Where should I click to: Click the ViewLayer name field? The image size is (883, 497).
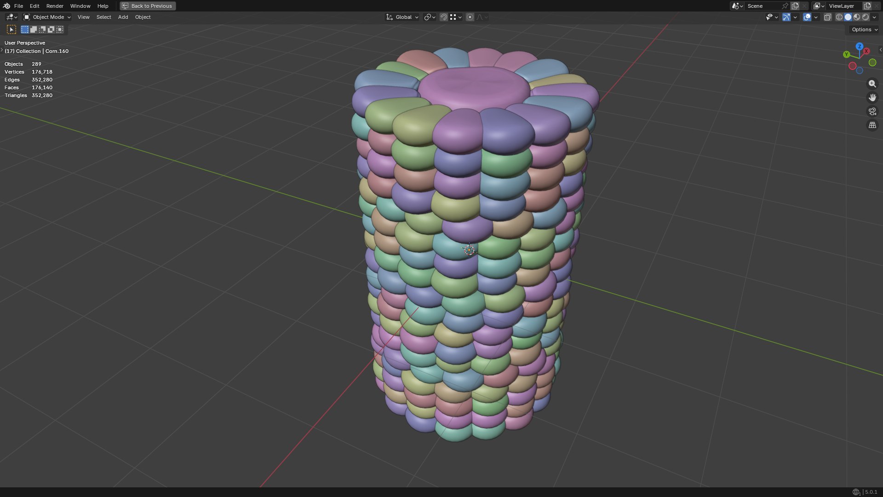[x=844, y=6]
